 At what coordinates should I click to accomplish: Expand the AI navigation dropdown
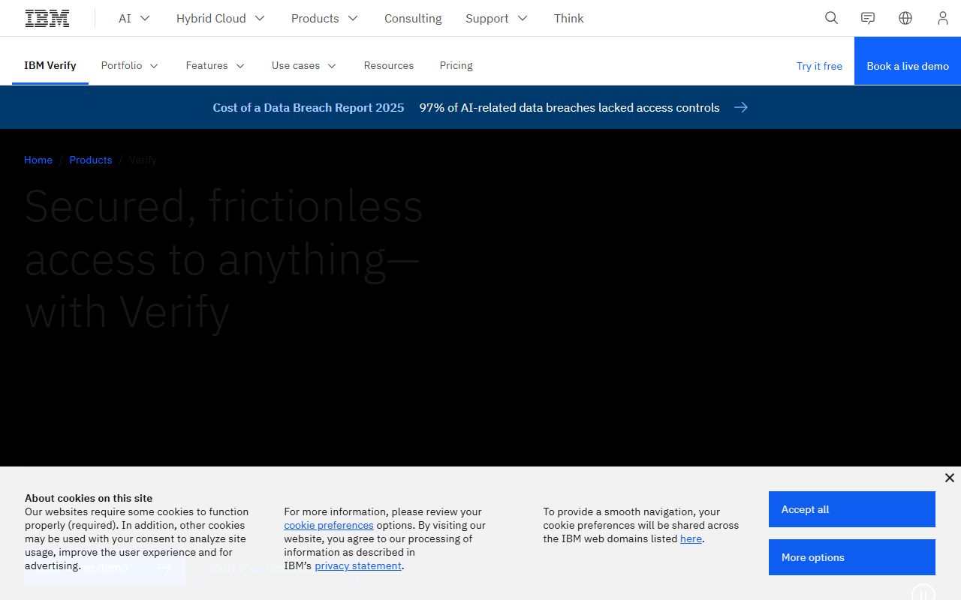point(134,18)
